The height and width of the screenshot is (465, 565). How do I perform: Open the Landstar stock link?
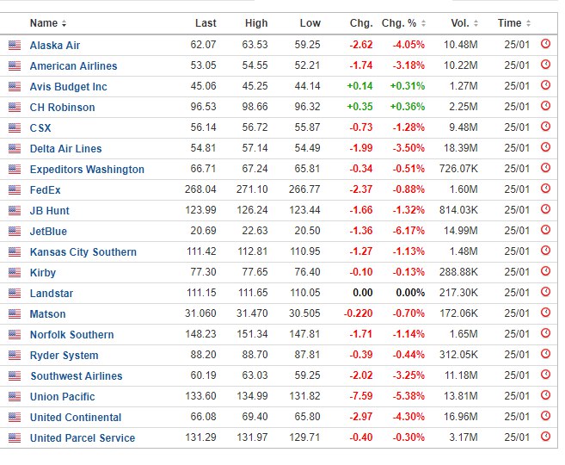pos(51,294)
